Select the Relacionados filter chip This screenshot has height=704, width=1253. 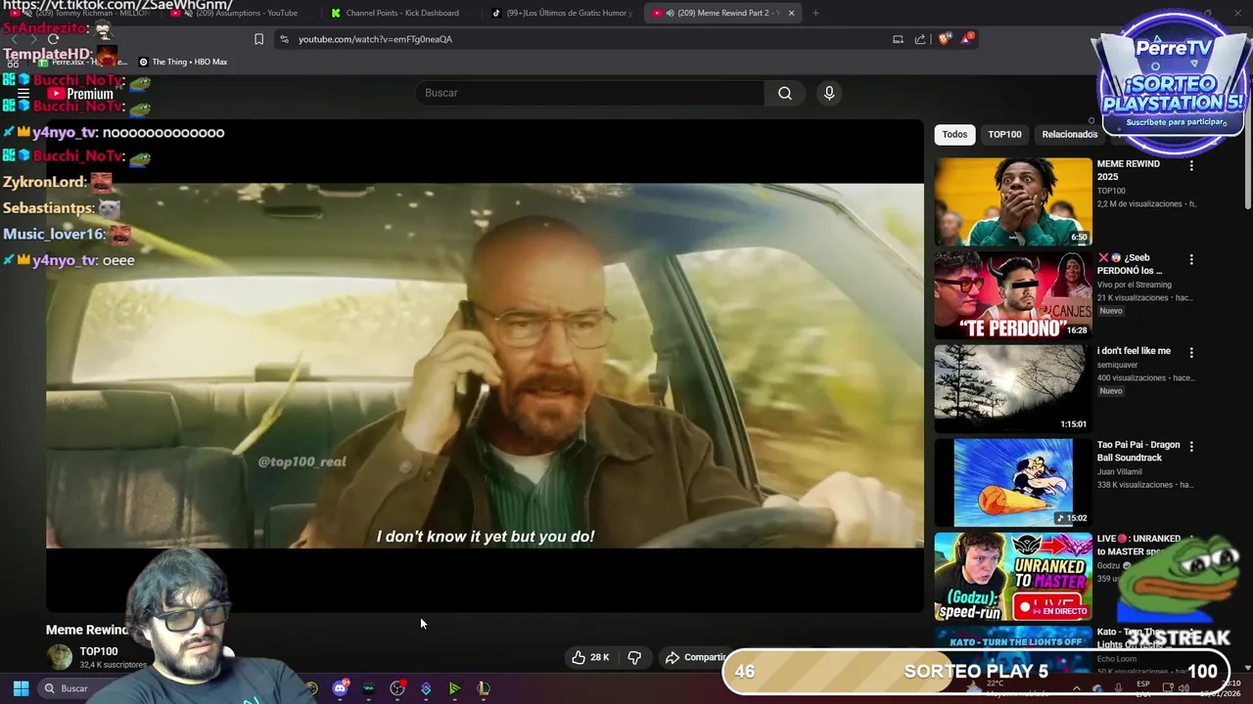click(1069, 134)
